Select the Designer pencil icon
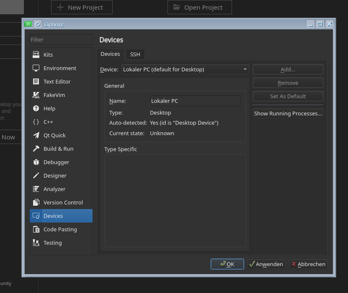Viewport: 348px width, 293px height. coord(36,175)
